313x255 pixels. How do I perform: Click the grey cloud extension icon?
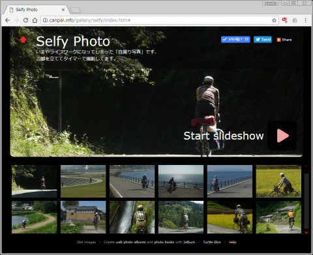295,20
